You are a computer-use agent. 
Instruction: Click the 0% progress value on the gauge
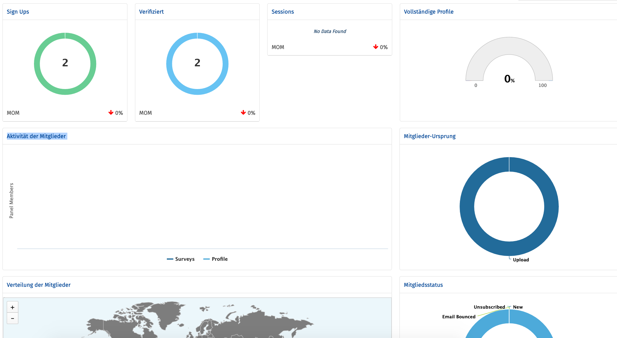click(x=509, y=79)
